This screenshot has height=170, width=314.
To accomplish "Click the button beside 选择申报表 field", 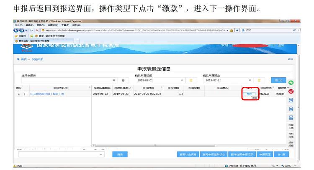I will point(123,80).
